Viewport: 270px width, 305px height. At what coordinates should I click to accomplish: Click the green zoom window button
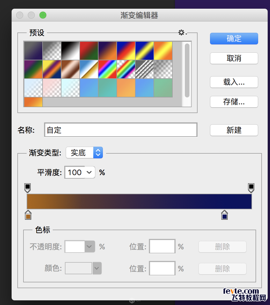click(x=43, y=15)
